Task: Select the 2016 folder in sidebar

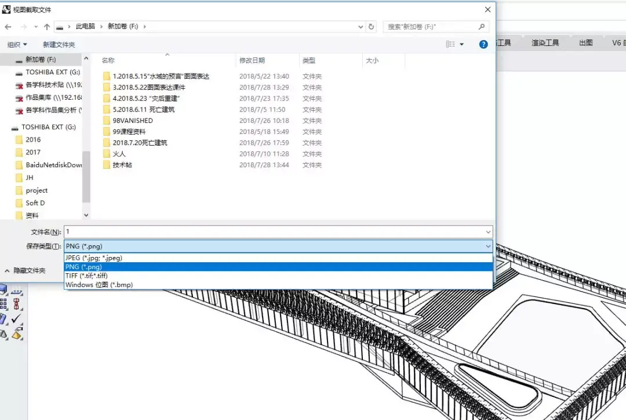Action: 32,139
